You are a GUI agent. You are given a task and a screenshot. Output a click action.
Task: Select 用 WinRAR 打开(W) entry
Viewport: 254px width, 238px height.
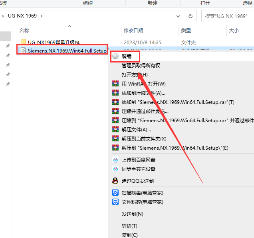143,84
